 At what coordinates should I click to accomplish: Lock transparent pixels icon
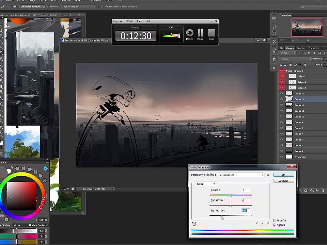point(291,65)
